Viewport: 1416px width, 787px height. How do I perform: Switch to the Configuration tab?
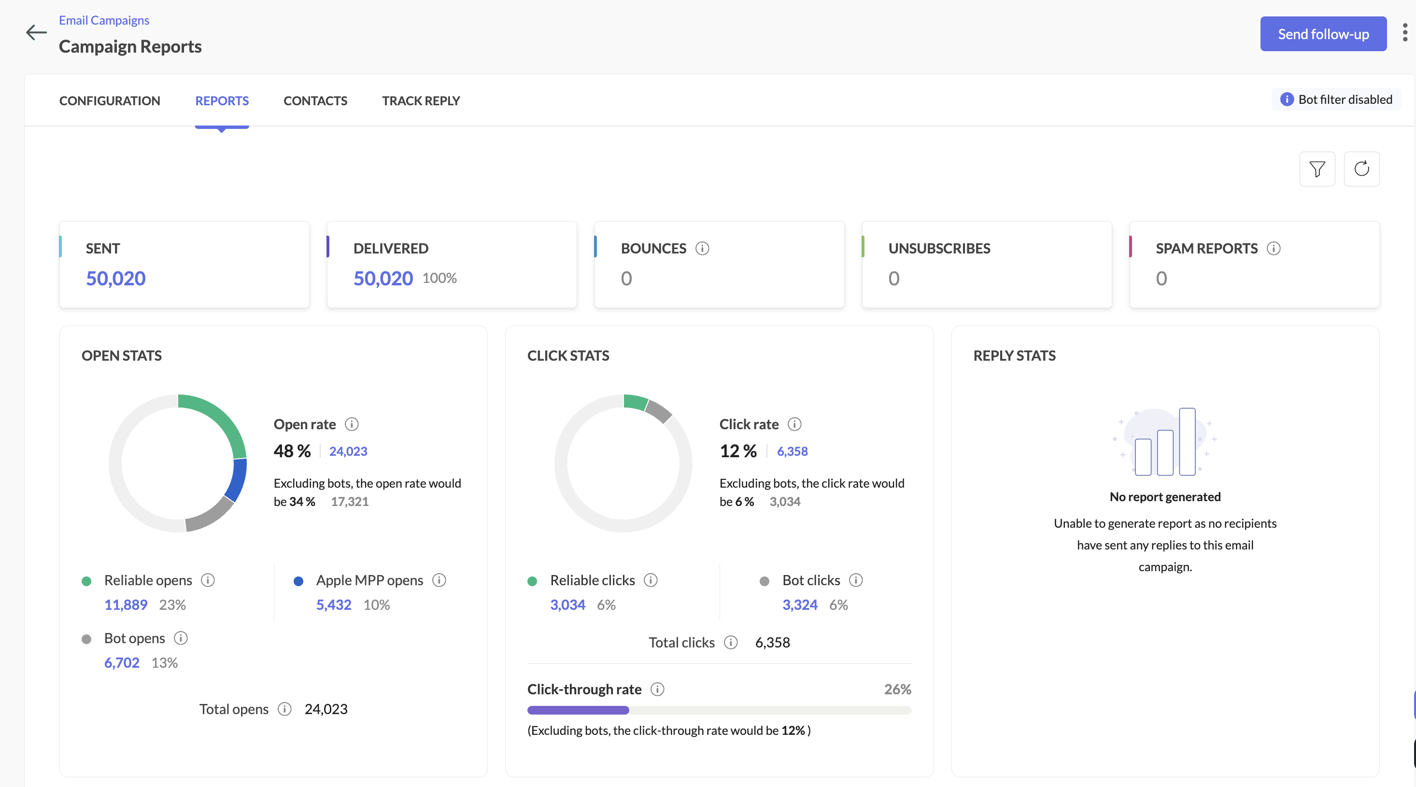(110, 101)
